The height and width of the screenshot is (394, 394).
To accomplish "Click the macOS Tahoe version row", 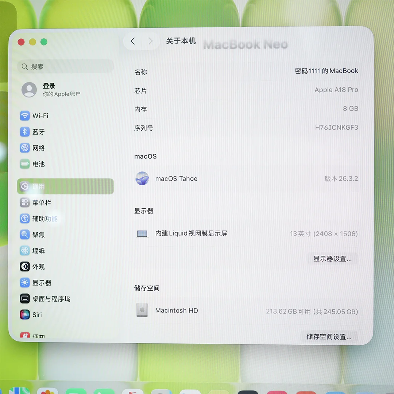I will point(246,179).
